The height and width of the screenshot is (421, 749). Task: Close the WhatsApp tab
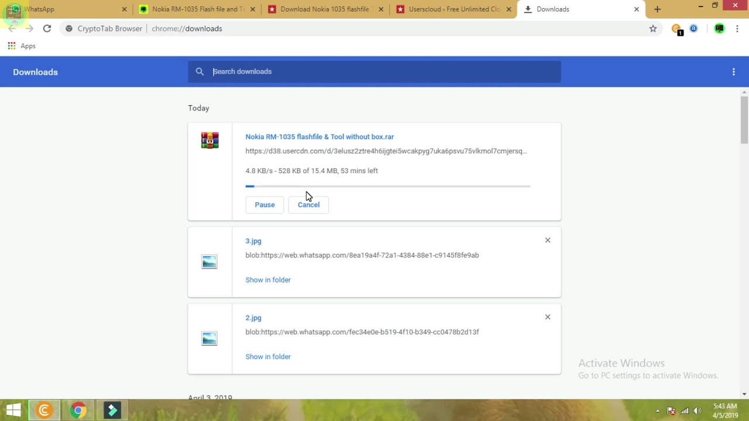(x=124, y=9)
